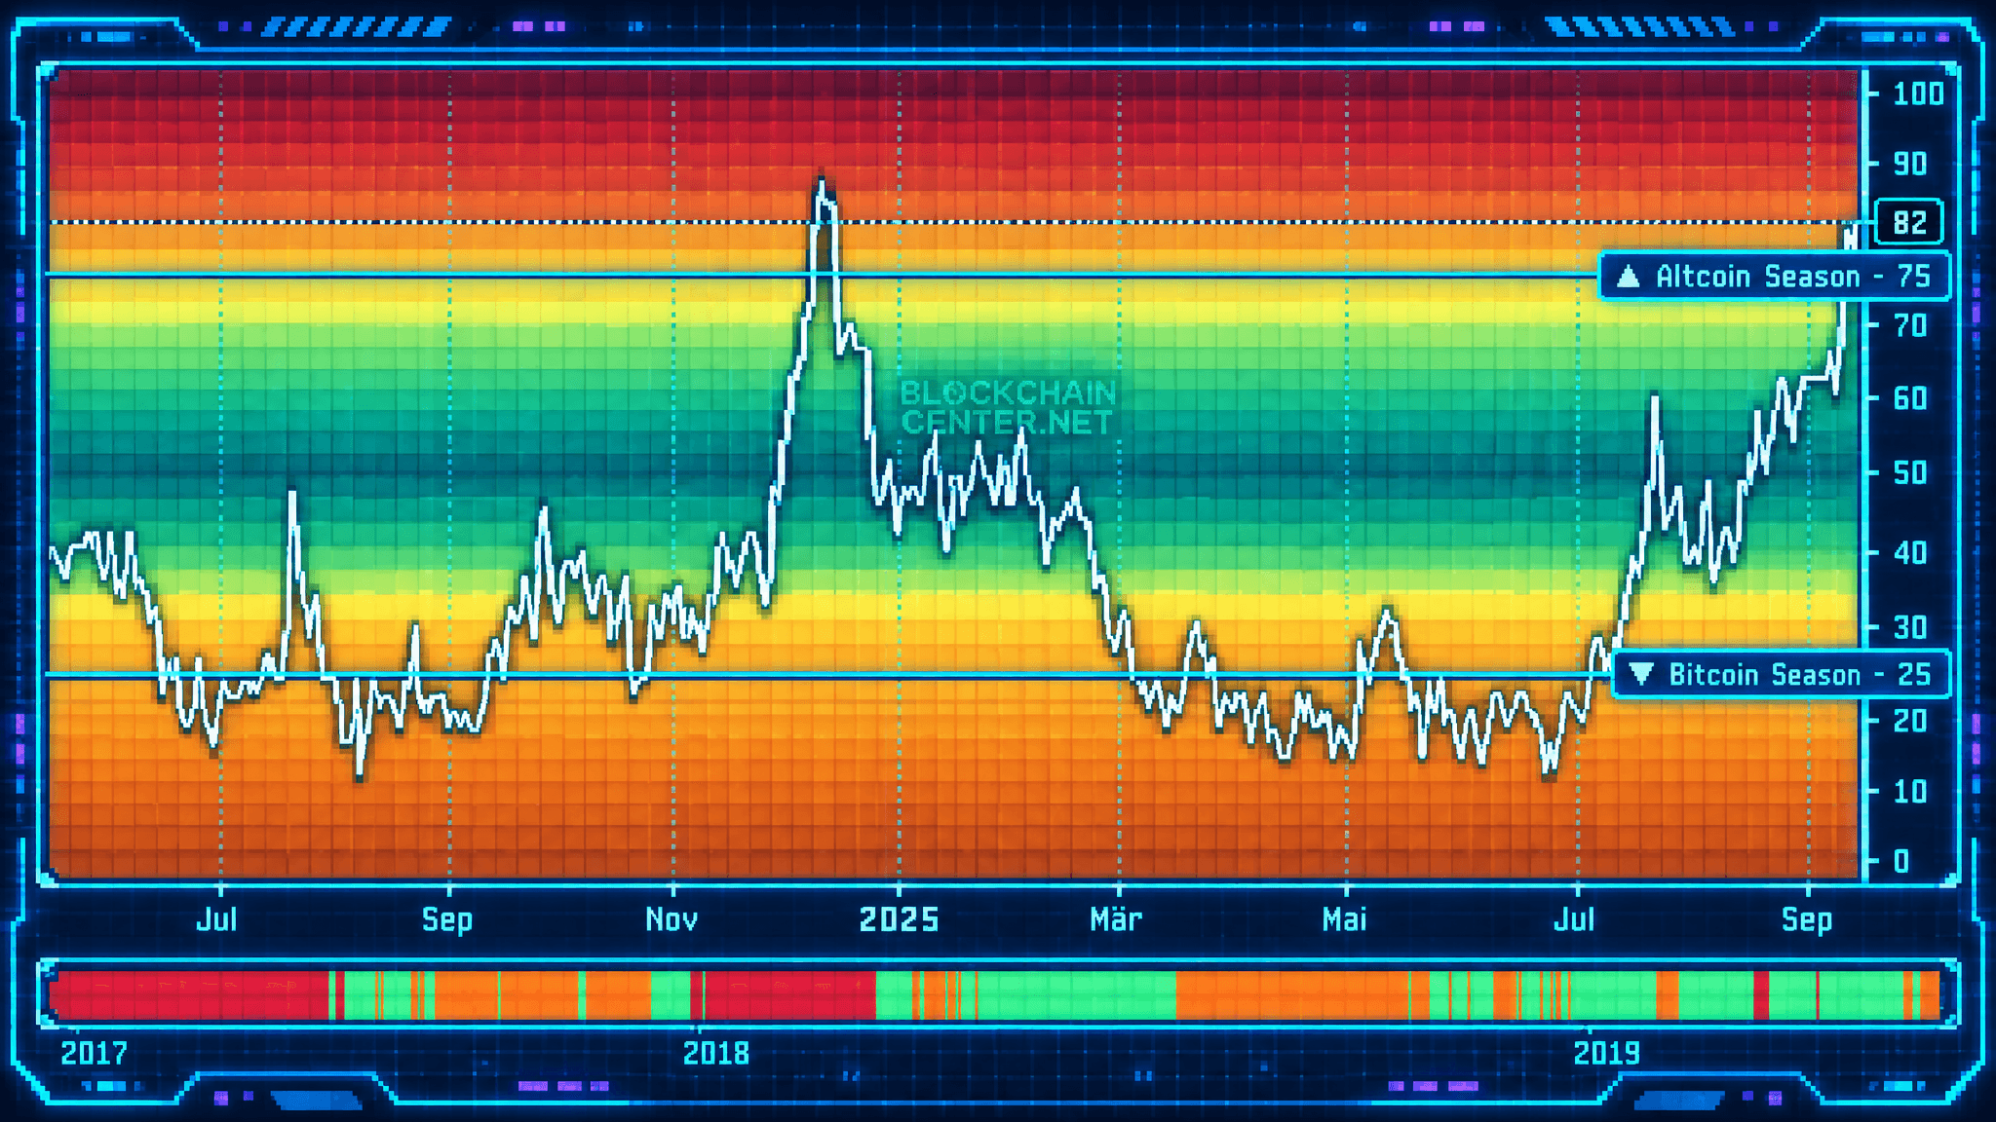Click the Mär x-axis label
This screenshot has height=1122, width=1996.
1116,919
